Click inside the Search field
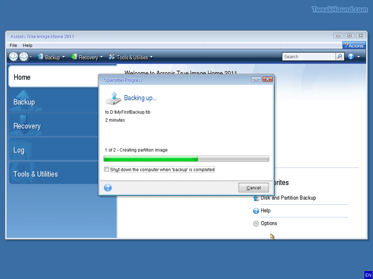 pyautogui.click(x=309, y=56)
